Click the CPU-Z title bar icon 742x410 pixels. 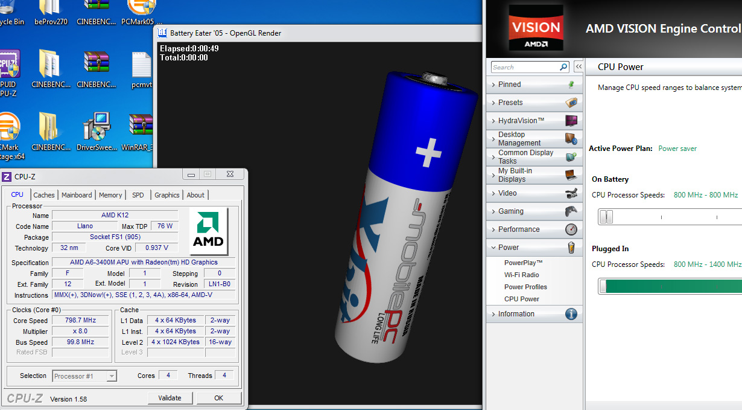tap(7, 177)
